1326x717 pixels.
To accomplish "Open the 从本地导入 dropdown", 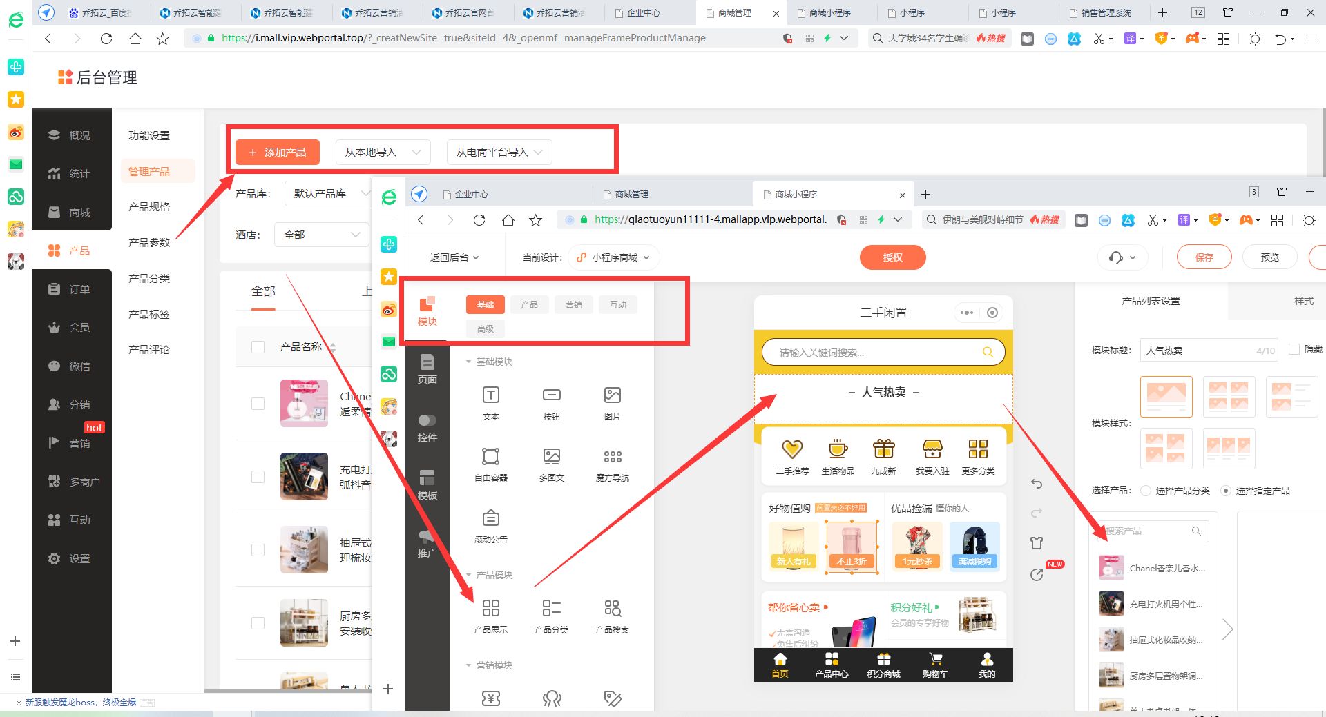I will (x=383, y=152).
